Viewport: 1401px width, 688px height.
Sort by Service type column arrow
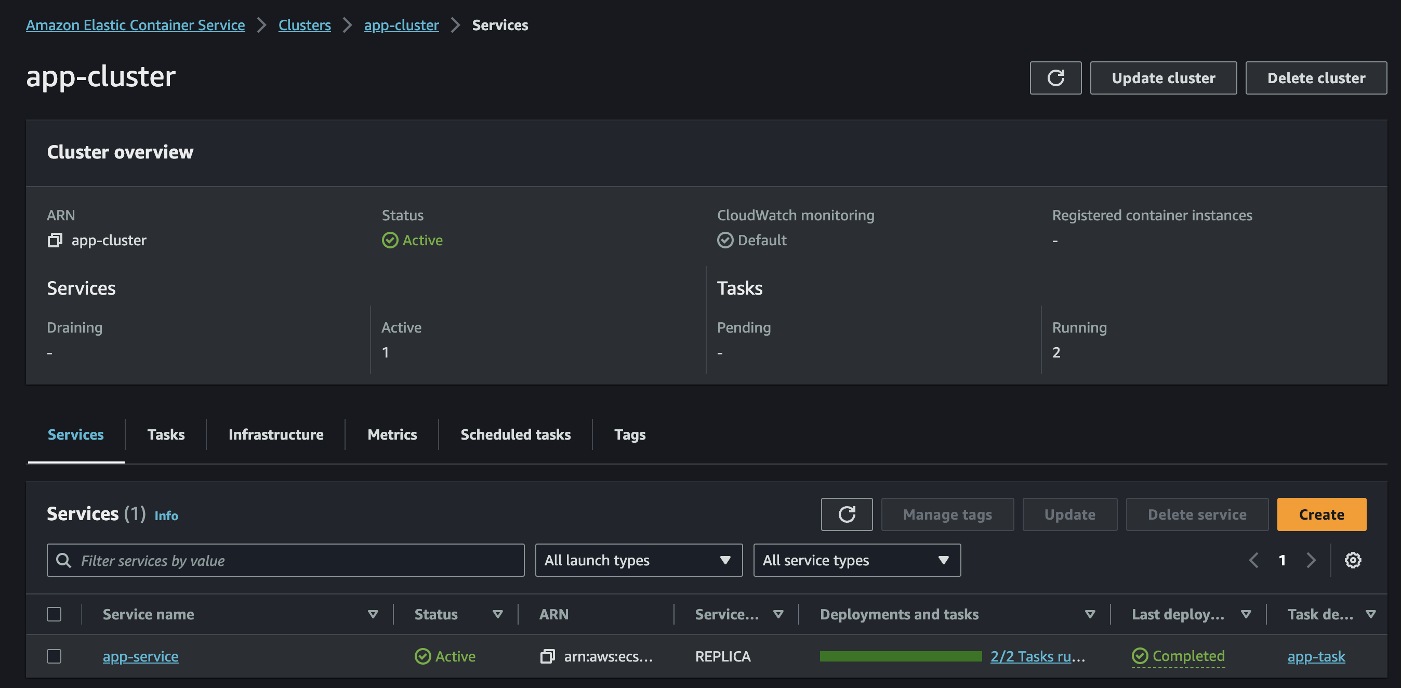click(778, 614)
